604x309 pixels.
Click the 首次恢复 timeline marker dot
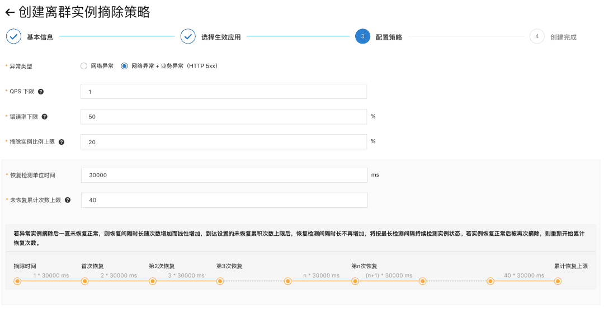click(85, 281)
